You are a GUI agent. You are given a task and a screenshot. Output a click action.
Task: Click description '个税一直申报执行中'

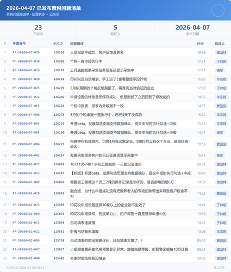86,61
